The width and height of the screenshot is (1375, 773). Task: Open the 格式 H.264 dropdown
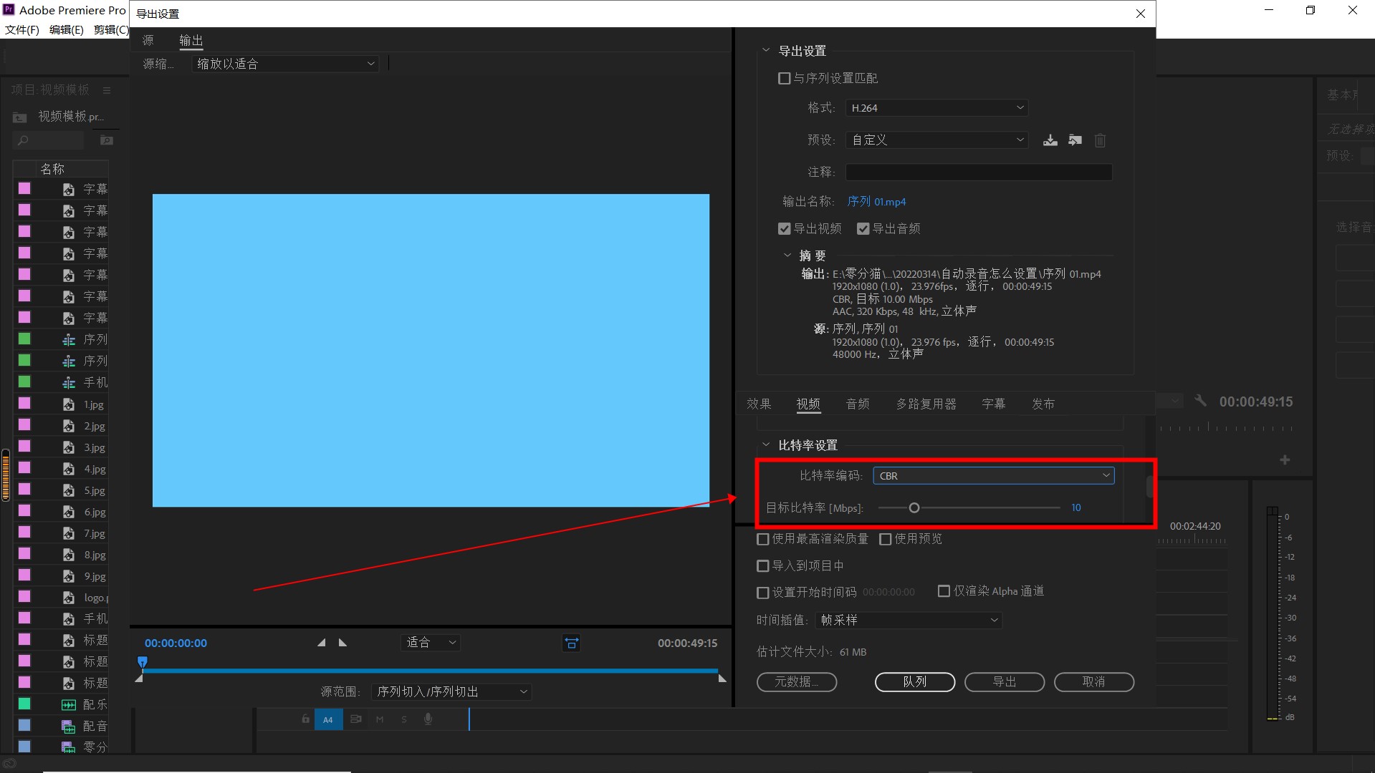[x=936, y=108]
